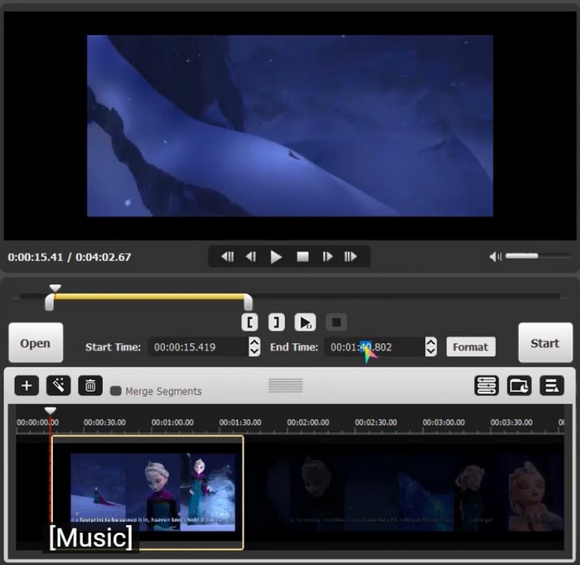Open the segment list icon

point(552,386)
